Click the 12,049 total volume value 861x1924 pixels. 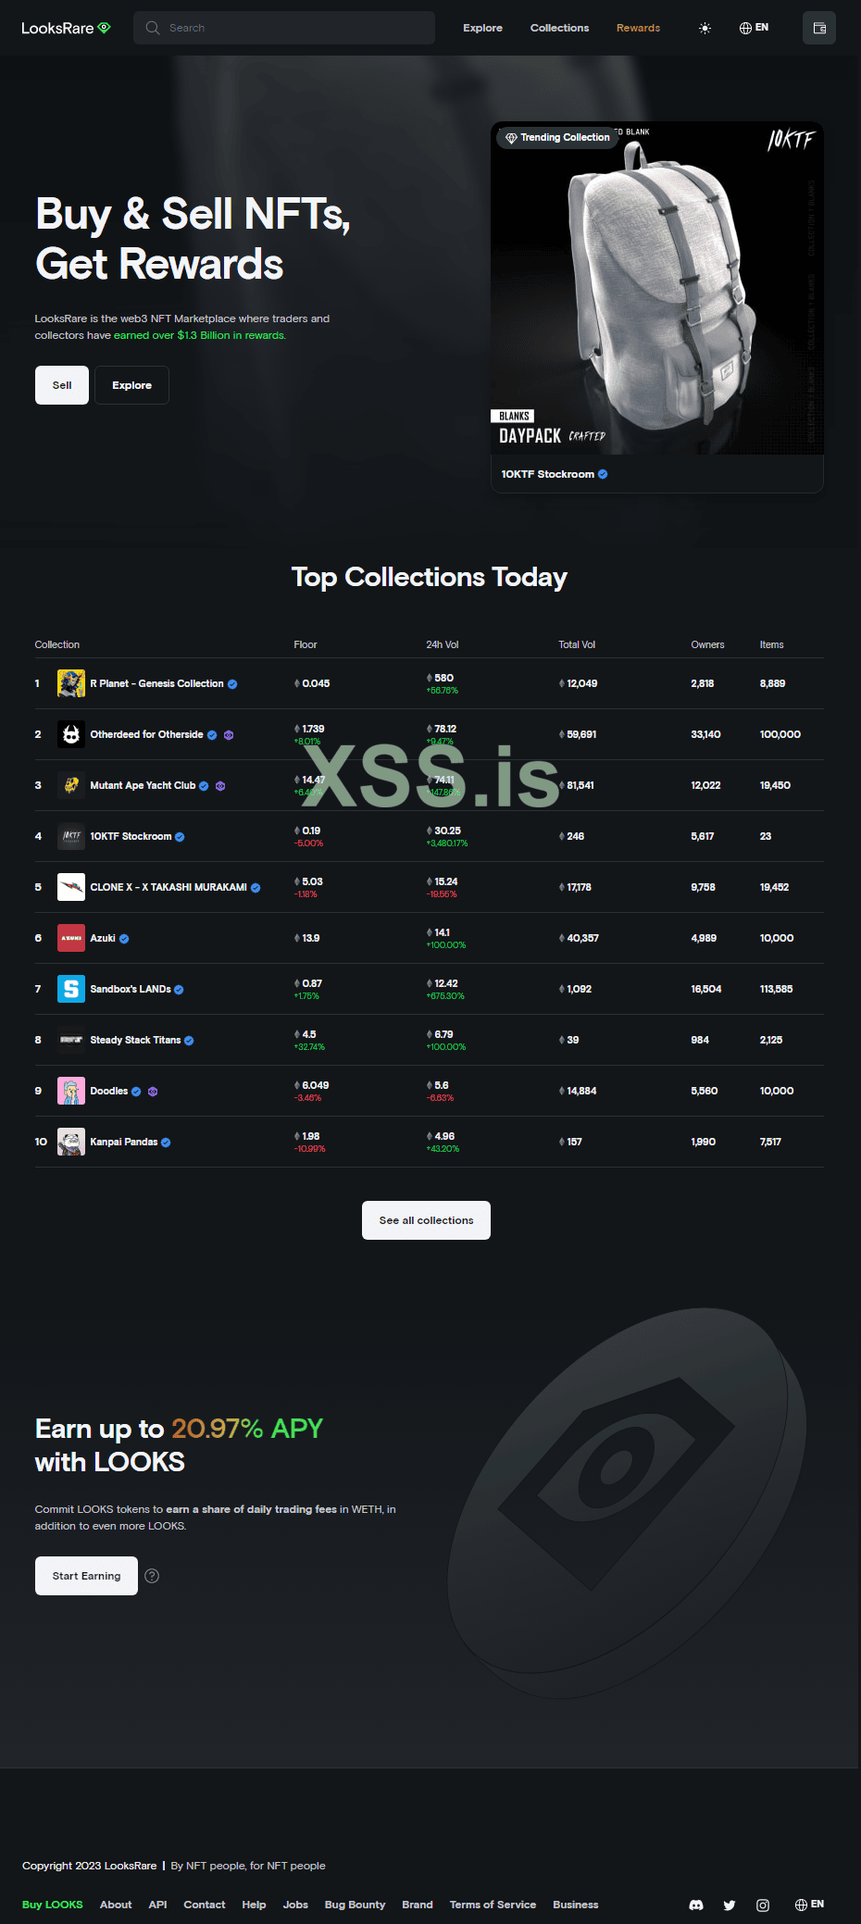tap(581, 683)
